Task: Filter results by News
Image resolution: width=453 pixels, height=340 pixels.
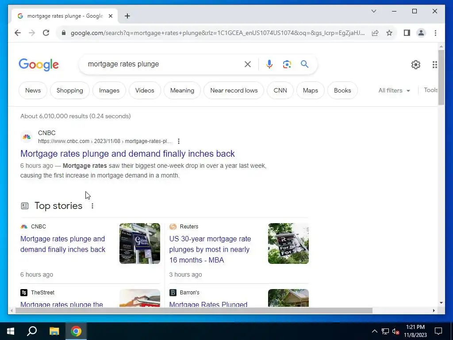Action: 33,90
